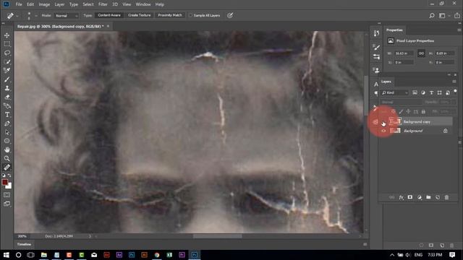Open Properties panel flyout menu

(459, 30)
